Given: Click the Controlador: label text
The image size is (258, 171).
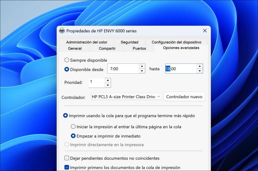Looking at the screenshot, I should point(73,97).
